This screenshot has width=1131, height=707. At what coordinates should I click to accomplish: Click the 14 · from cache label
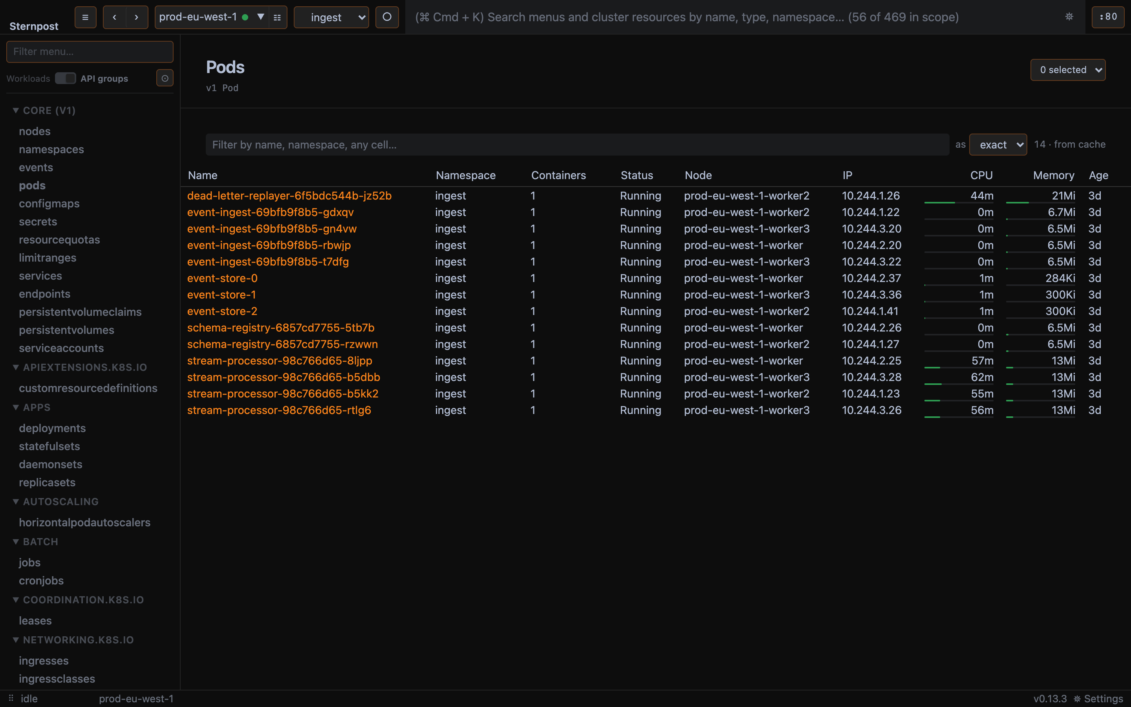pos(1069,144)
